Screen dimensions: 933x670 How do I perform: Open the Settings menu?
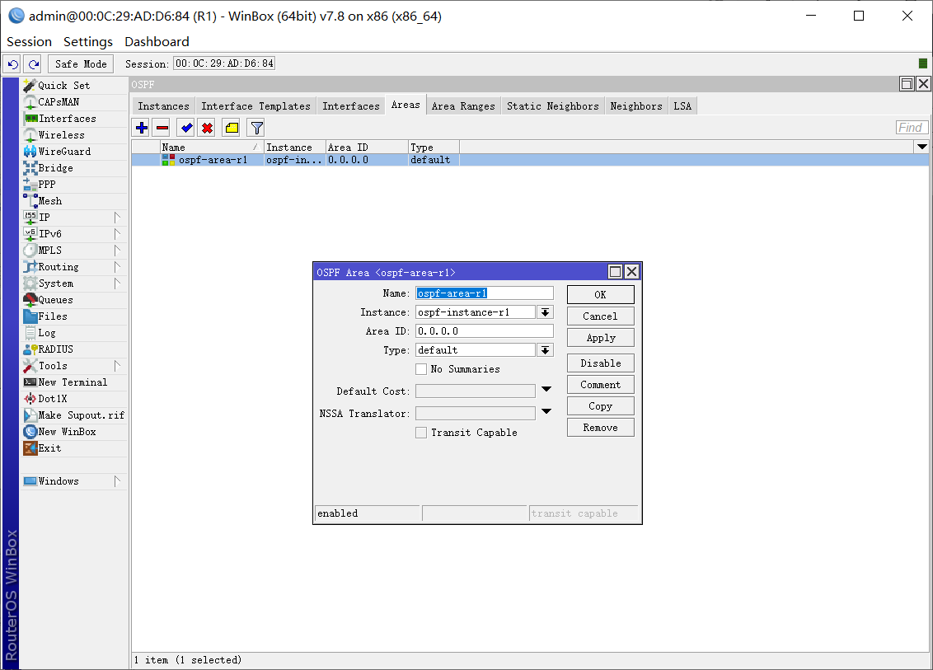pos(88,42)
